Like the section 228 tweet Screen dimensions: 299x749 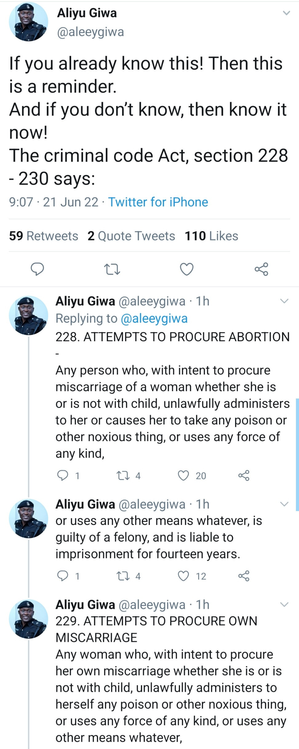tap(184, 476)
